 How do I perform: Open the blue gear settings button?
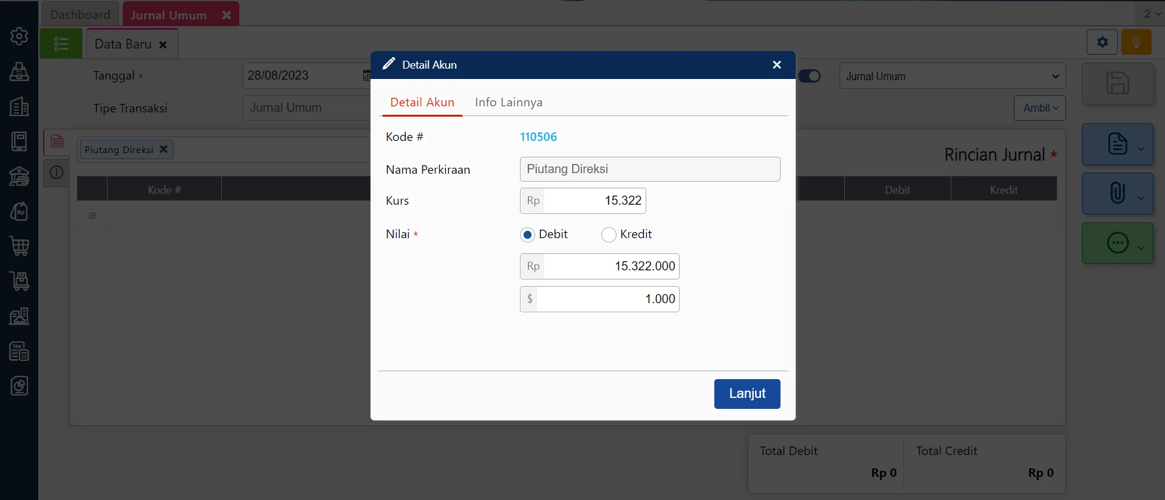(x=1102, y=43)
